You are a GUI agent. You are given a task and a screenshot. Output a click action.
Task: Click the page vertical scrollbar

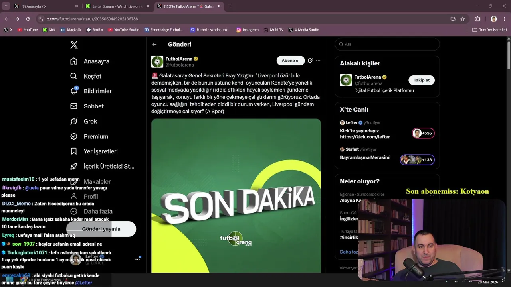[x=509, y=56]
